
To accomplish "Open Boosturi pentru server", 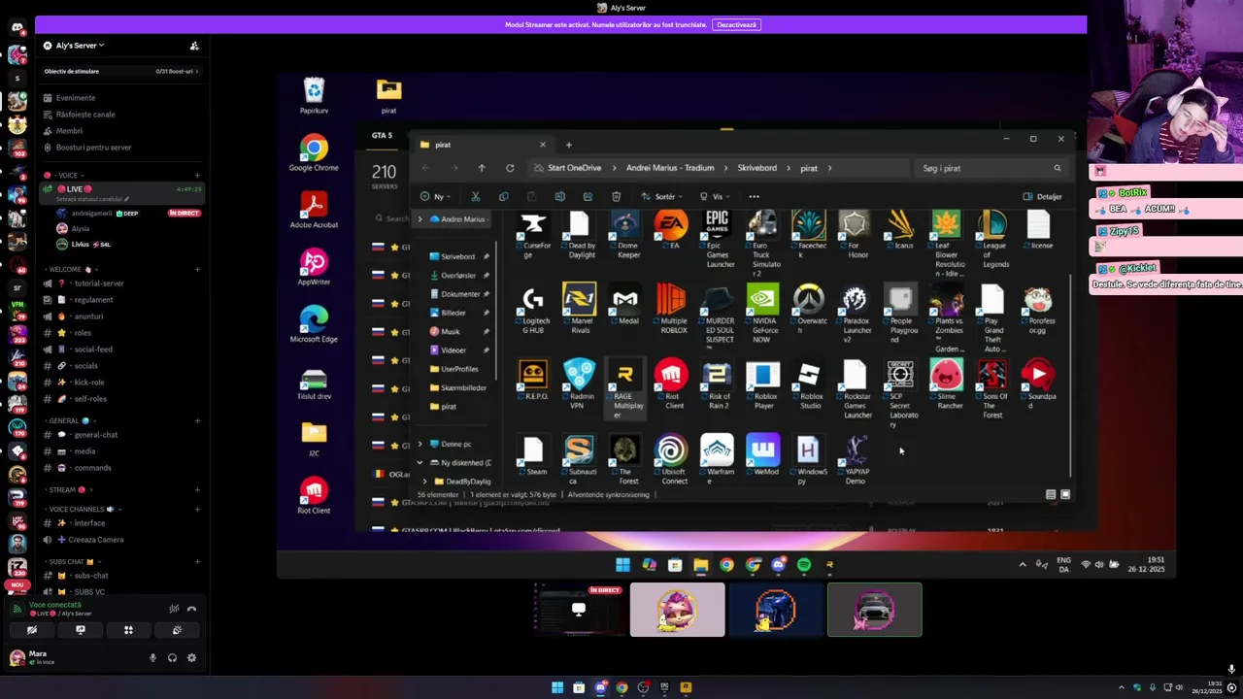I will click(x=93, y=148).
